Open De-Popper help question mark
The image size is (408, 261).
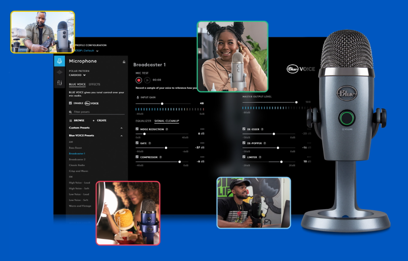coord(265,143)
